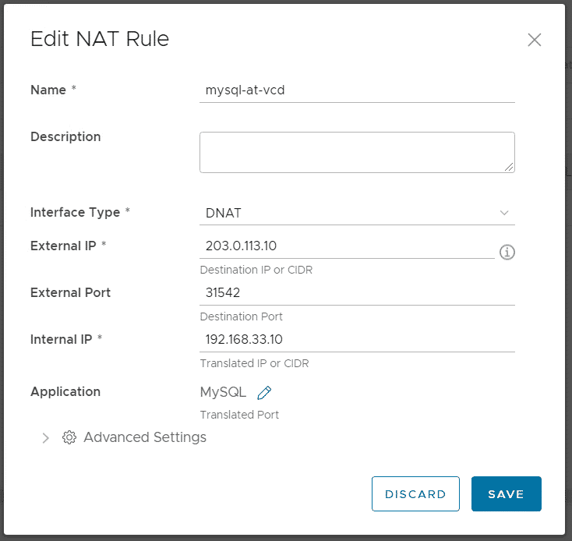572x541 pixels.
Task: Expand Advanced Settings using the chevron arrow
Action: pyautogui.click(x=46, y=438)
